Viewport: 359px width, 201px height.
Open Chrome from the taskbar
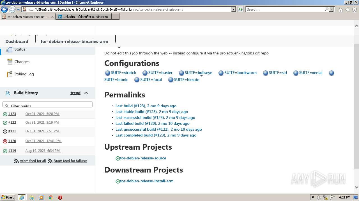pos(51,197)
